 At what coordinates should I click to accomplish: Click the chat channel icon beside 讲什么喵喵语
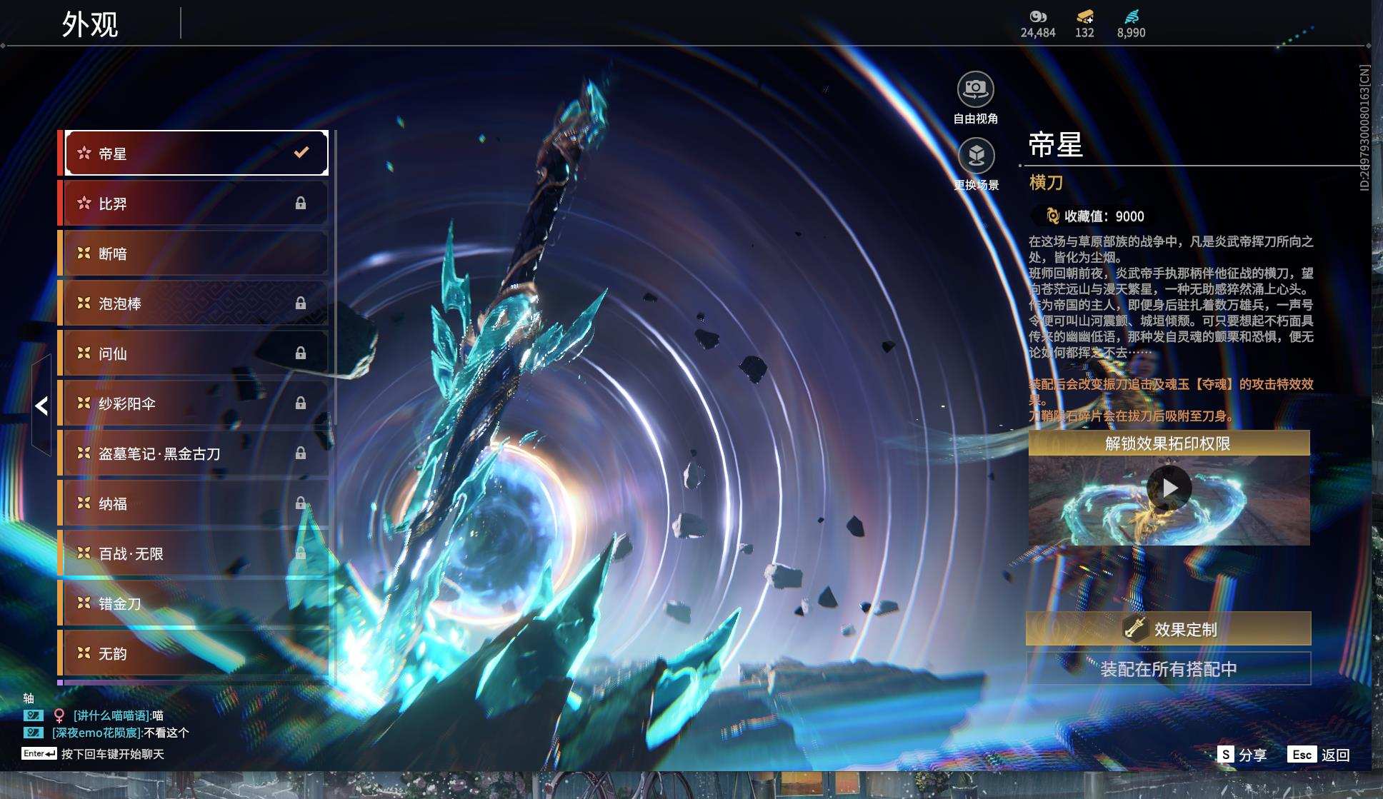[x=34, y=715]
